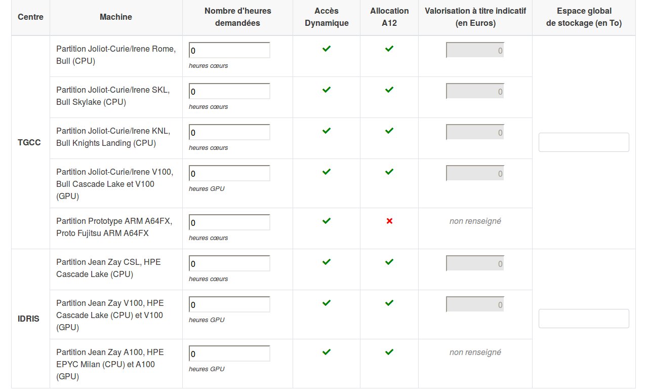Click Accès Dynamique checkmark for Jean Zay A100

(x=327, y=352)
